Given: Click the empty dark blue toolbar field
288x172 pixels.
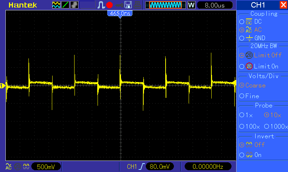Looking at the screenshot, I should tap(87, 5).
